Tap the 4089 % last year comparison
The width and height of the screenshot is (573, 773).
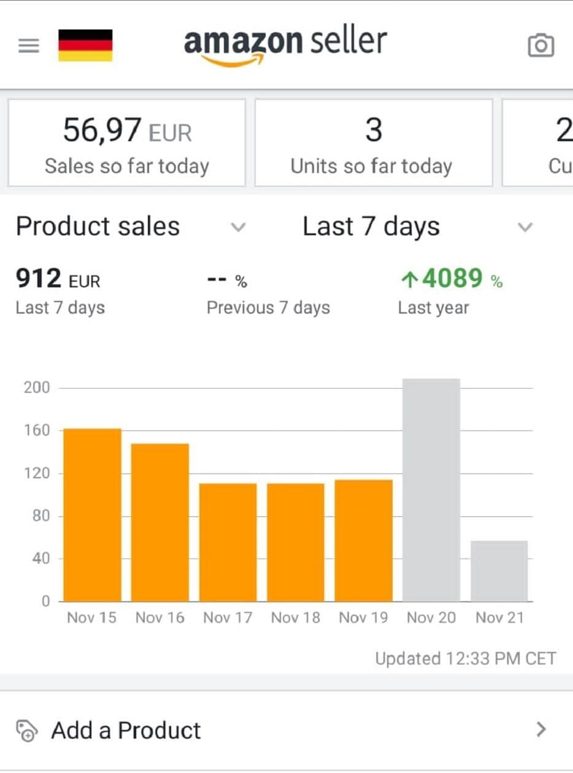452,280
